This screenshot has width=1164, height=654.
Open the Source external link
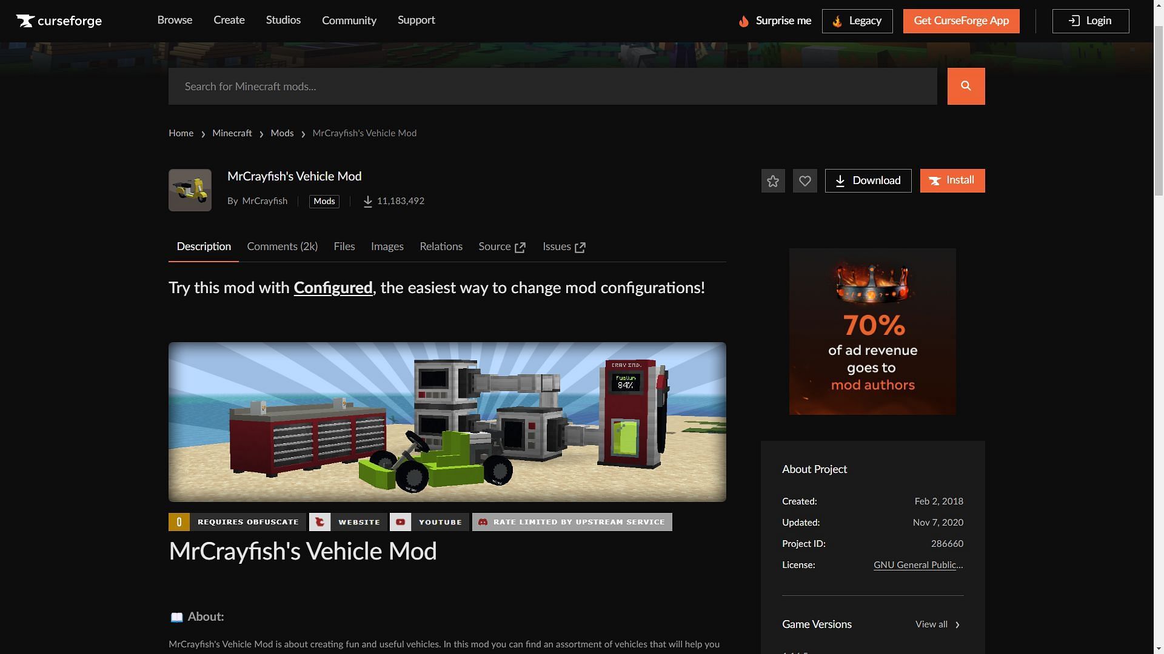(x=502, y=246)
